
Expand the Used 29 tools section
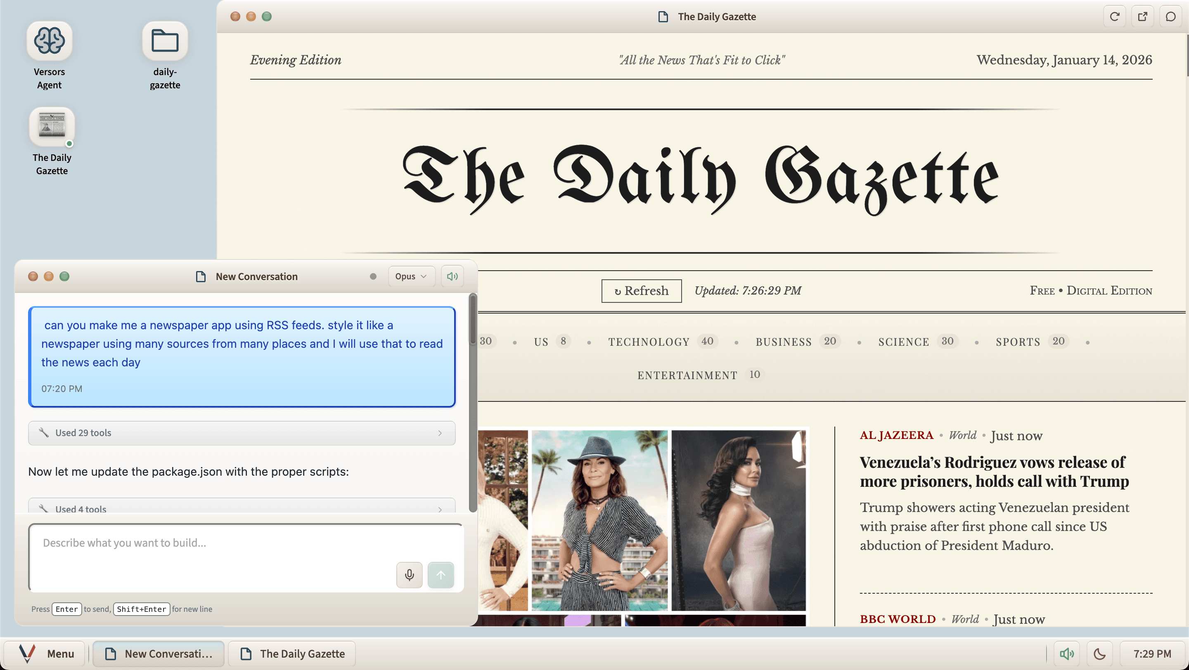[242, 432]
